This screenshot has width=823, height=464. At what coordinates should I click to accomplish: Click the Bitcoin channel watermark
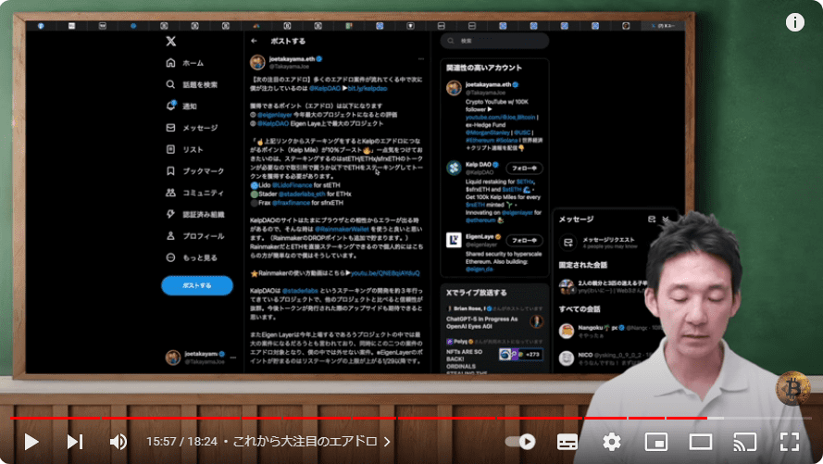[x=792, y=388]
